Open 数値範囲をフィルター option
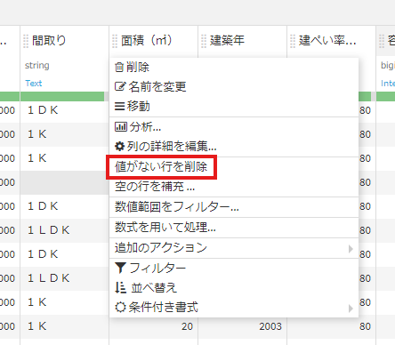Screen dimensions: 395x345 coord(234,207)
